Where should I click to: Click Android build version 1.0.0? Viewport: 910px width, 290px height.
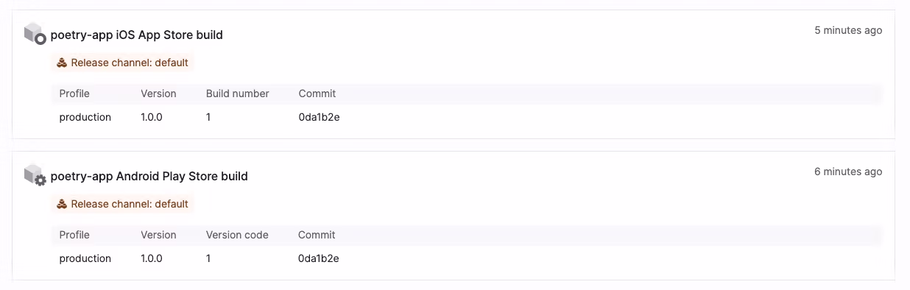[x=152, y=258]
